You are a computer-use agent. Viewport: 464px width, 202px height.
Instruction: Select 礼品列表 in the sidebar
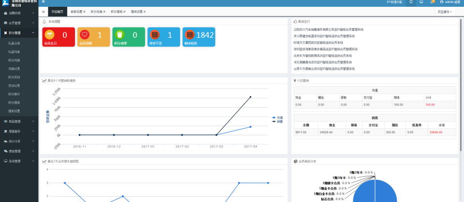[x=14, y=51]
